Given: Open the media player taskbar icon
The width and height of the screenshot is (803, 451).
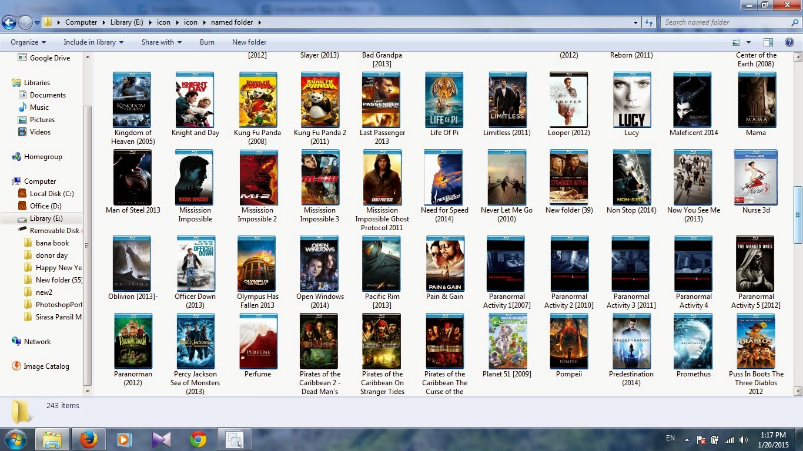Looking at the screenshot, I should pos(123,439).
